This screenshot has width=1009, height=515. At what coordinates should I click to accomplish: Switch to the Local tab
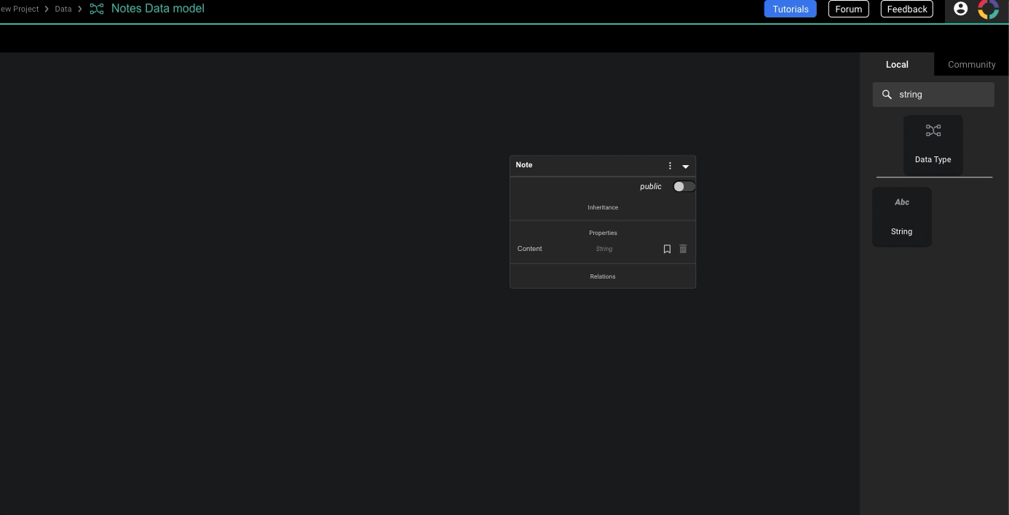897,64
